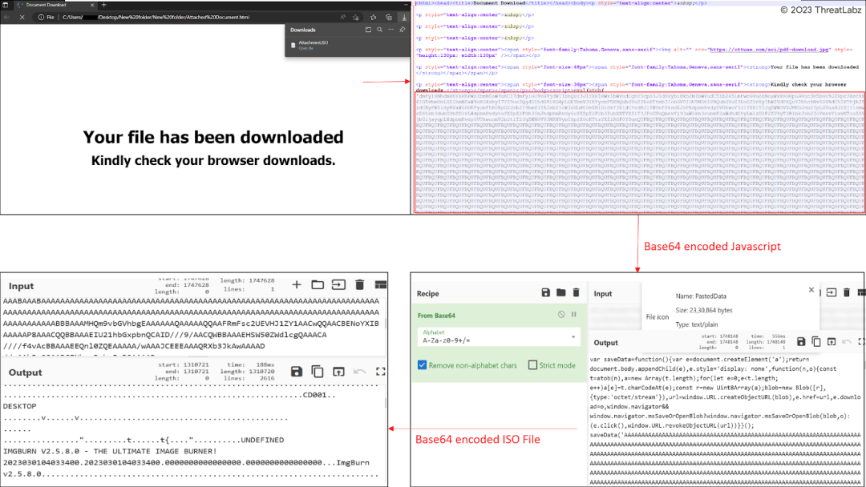Pin the Downloads flyout
The height and width of the screenshot is (487, 866).
point(403,29)
